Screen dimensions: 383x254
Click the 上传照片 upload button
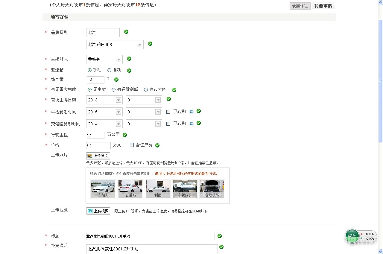98,156
